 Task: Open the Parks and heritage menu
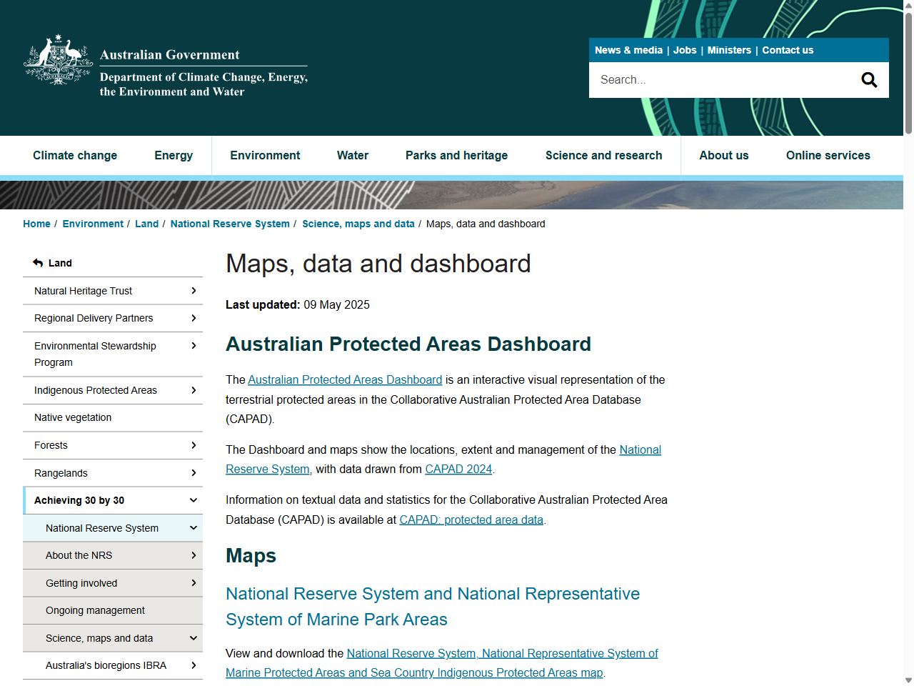click(x=456, y=155)
